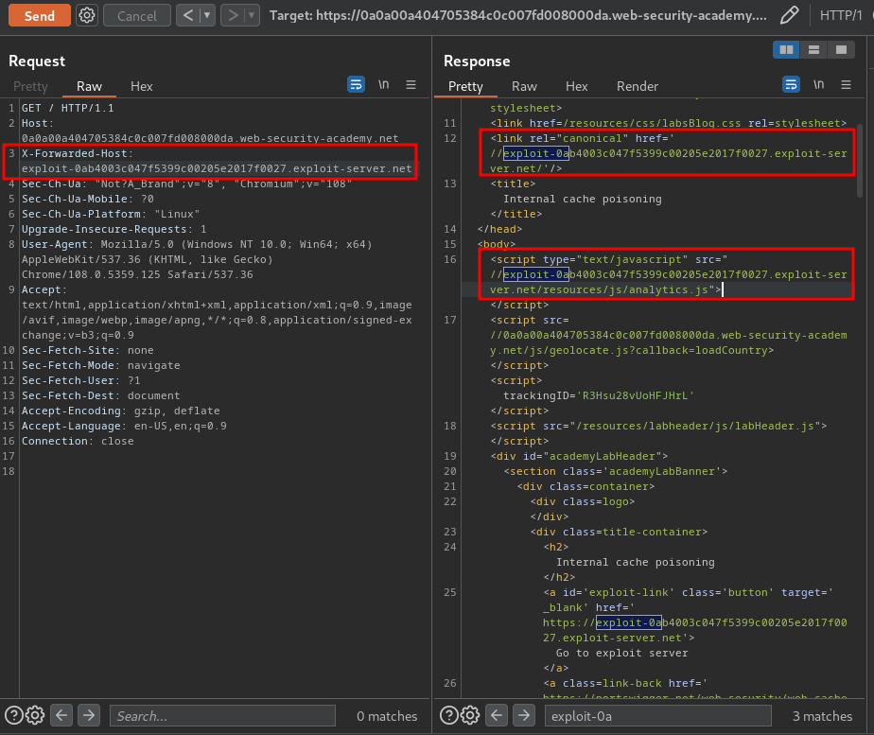Open the forward-history dropdown arrow
The image size is (874, 735).
[252, 15]
